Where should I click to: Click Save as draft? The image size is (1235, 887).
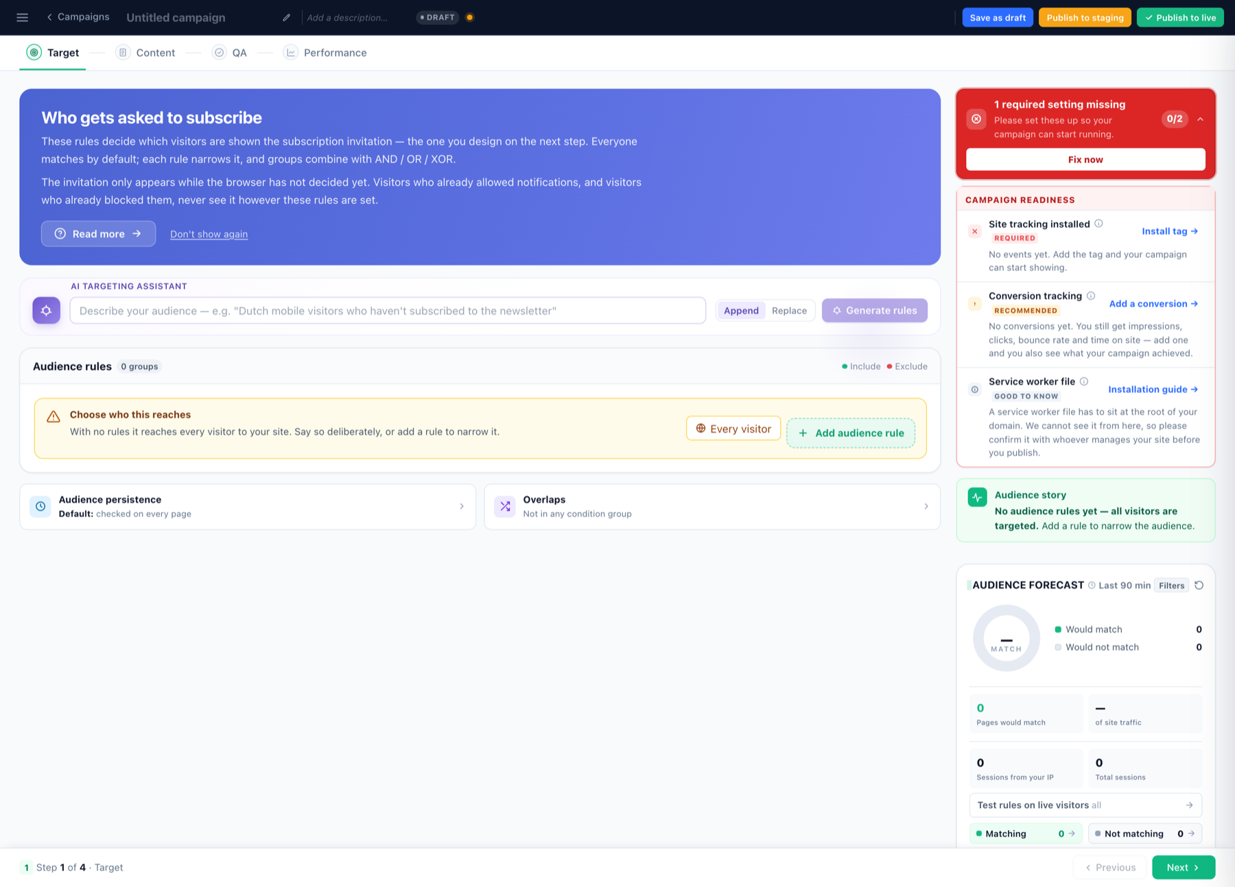point(998,17)
